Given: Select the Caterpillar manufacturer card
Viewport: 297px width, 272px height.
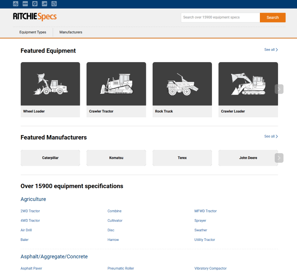Looking at the screenshot, I should pyautogui.click(x=50, y=158).
